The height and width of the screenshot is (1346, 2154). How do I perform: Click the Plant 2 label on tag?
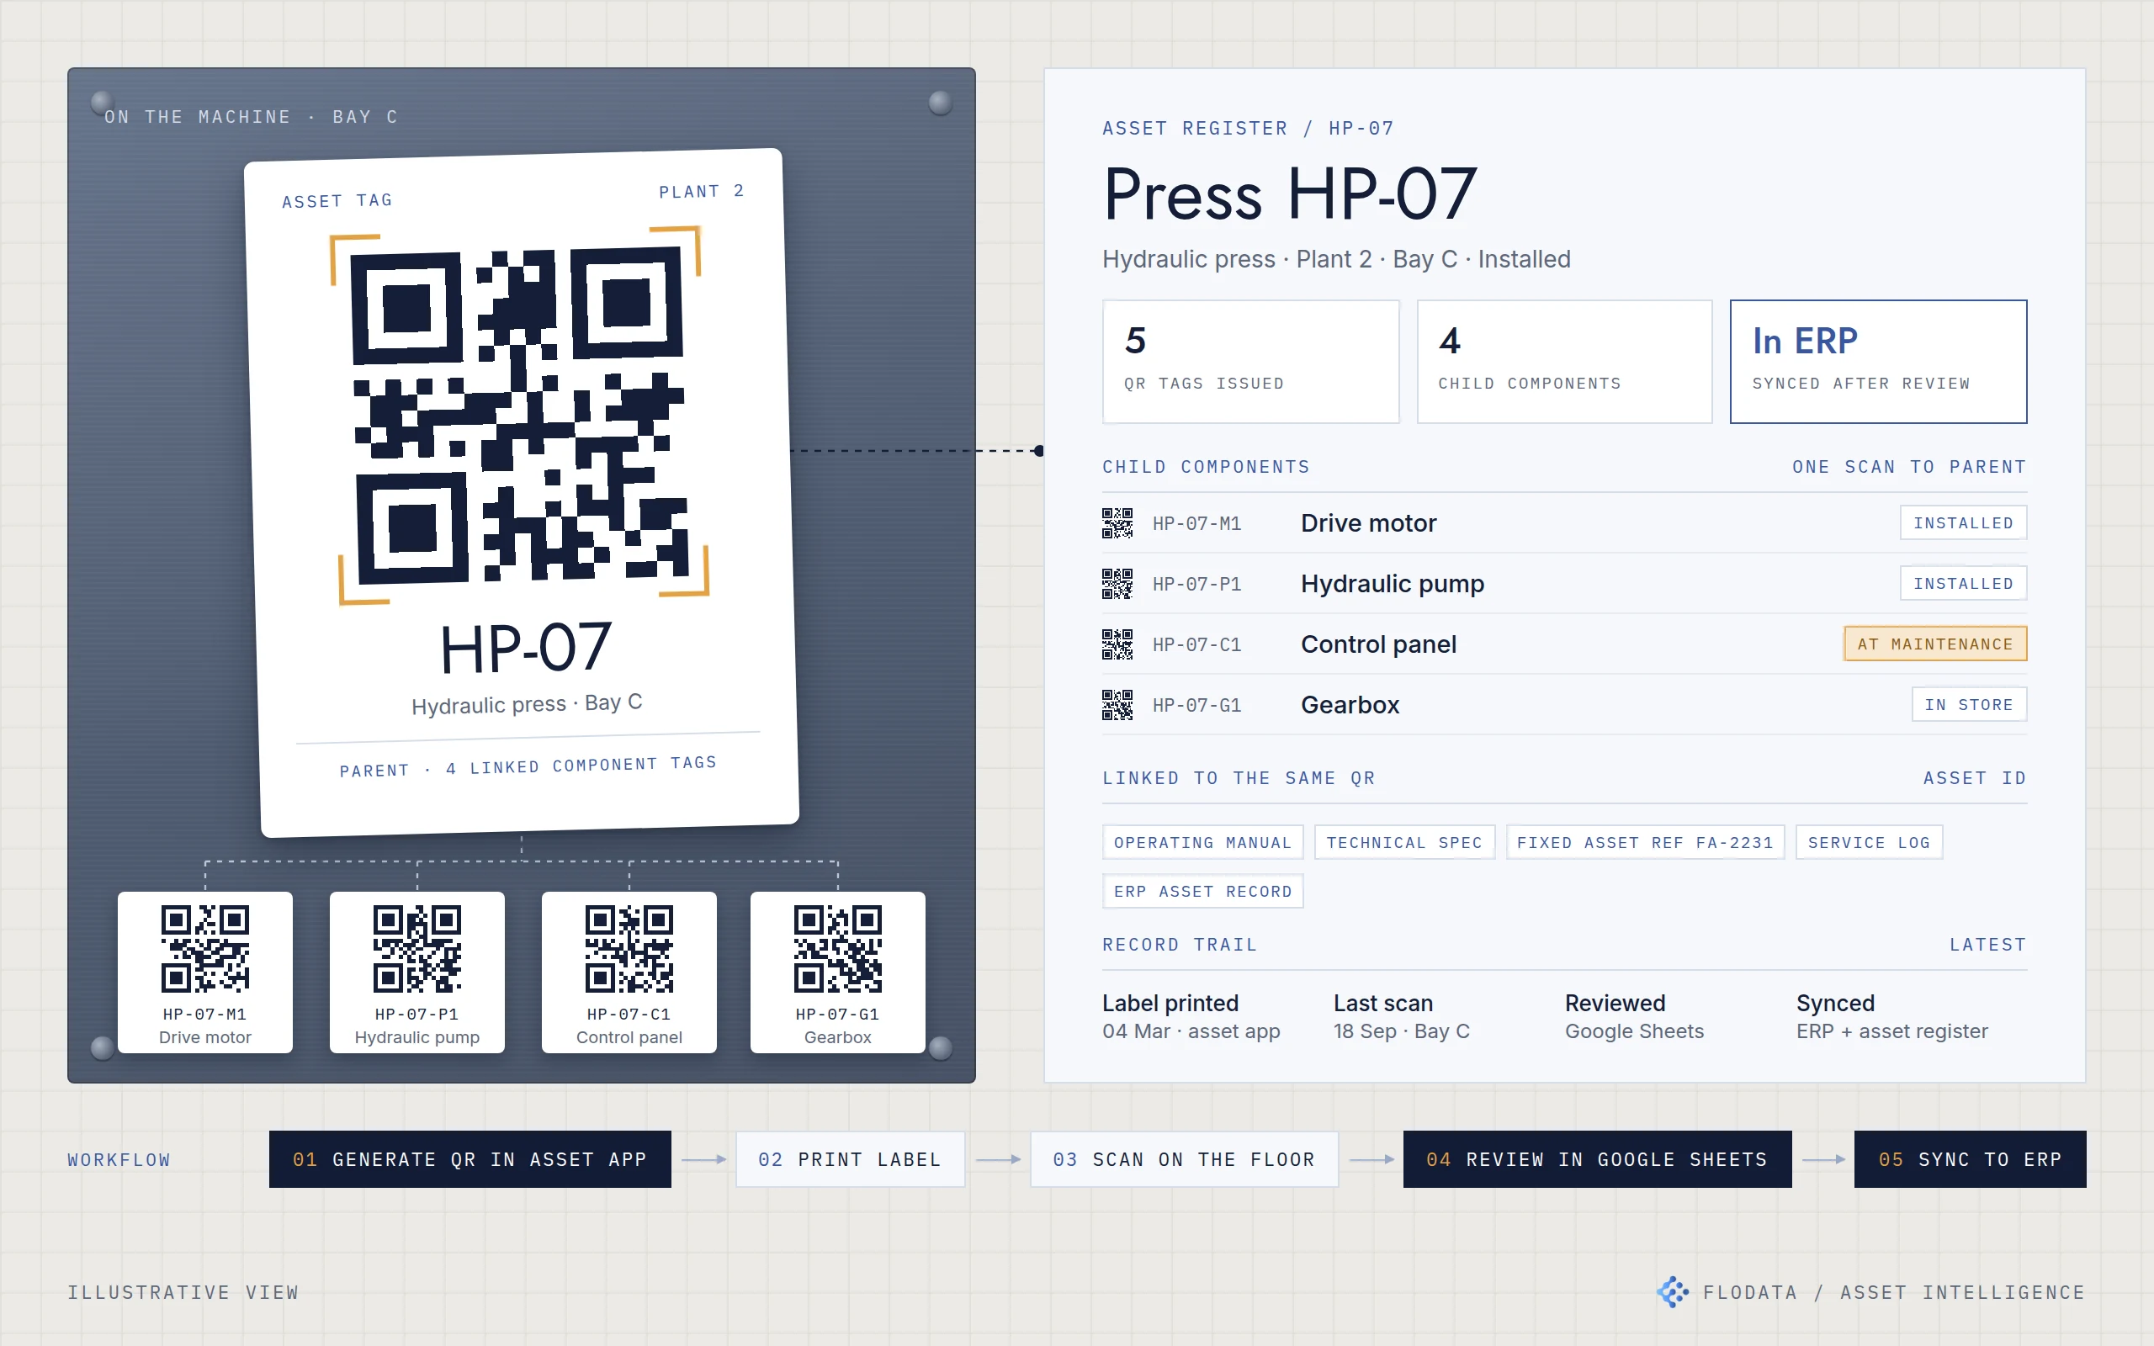702,192
